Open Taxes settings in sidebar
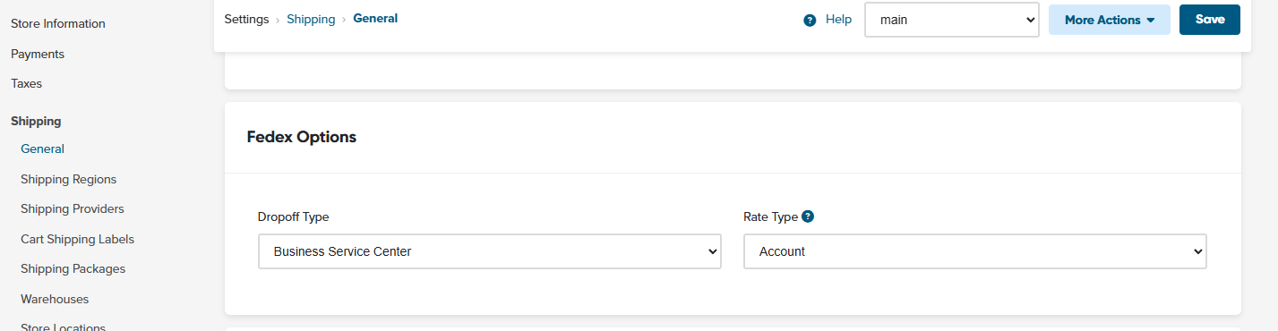1278x331 pixels. pos(26,83)
